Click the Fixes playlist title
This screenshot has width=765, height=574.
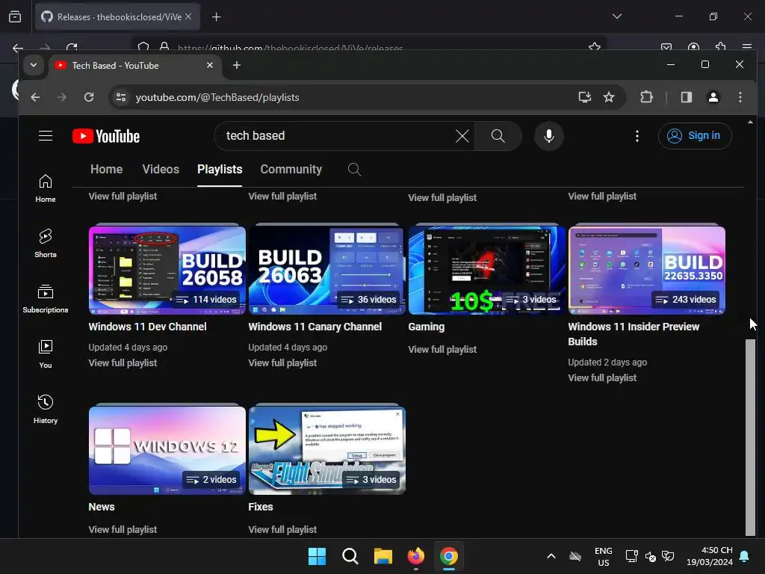click(x=261, y=507)
